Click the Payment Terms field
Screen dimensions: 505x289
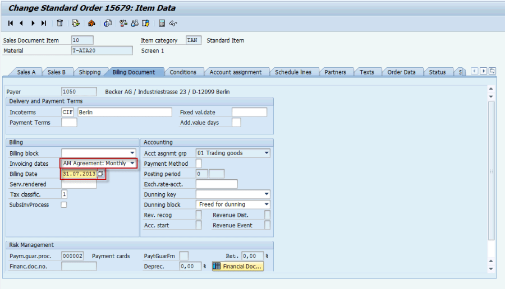coord(69,122)
